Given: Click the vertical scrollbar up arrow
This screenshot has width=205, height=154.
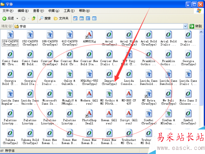Looking at the screenshot, I should (x=201, y=32).
